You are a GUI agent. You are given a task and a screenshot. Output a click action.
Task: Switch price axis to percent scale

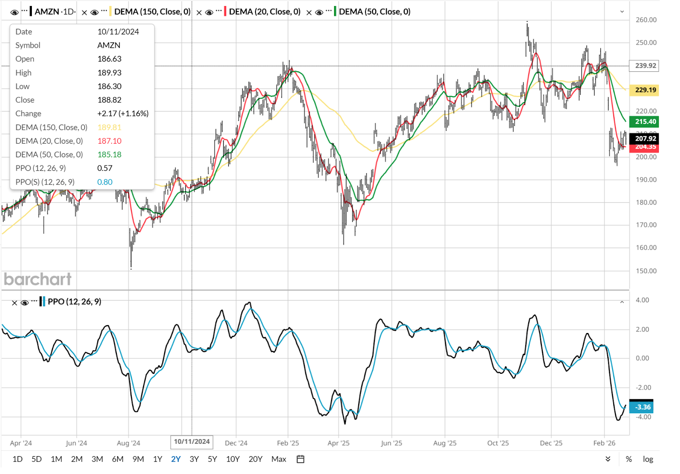click(629, 459)
